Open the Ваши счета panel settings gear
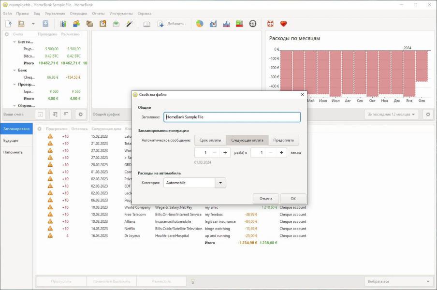The height and width of the screenshot is (290, 437). pos(81,114)
